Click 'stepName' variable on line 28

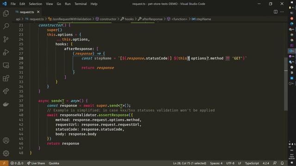103,58
